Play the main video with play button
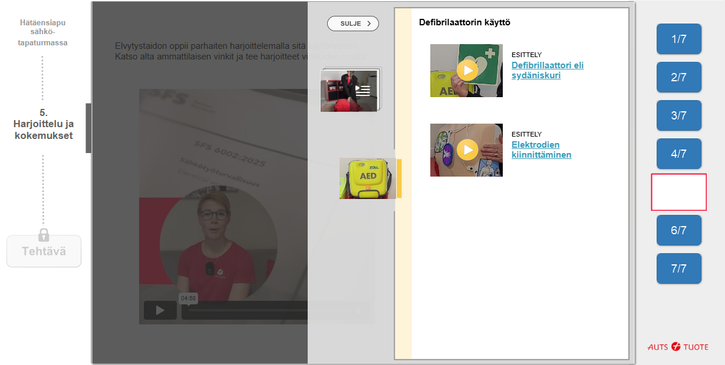This screenshot has height=365, width=725. pos(160,310)
